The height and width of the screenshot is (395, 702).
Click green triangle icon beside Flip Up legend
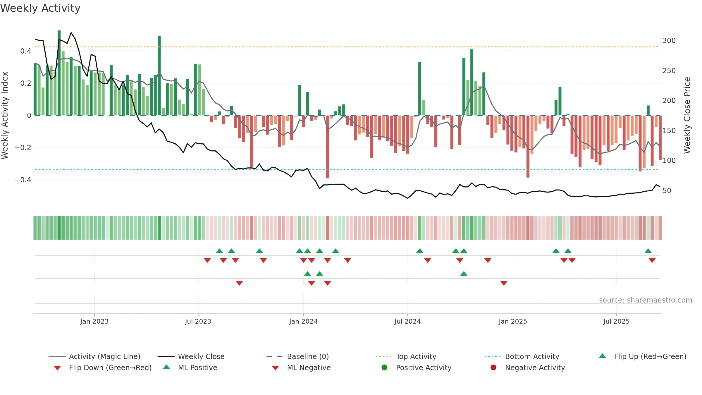[603, 356]
